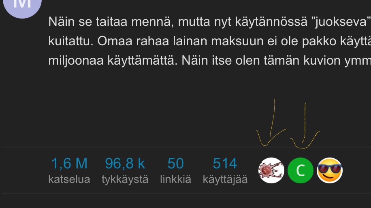Open the 514 users count
The height and width of the screenshot is (208, 371).
tap(225, 163)
